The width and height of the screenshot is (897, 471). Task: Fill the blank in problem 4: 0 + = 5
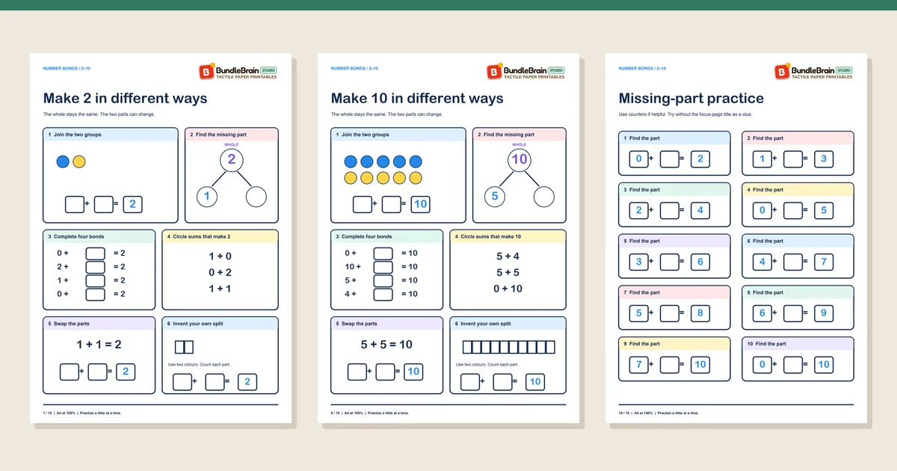792,210
